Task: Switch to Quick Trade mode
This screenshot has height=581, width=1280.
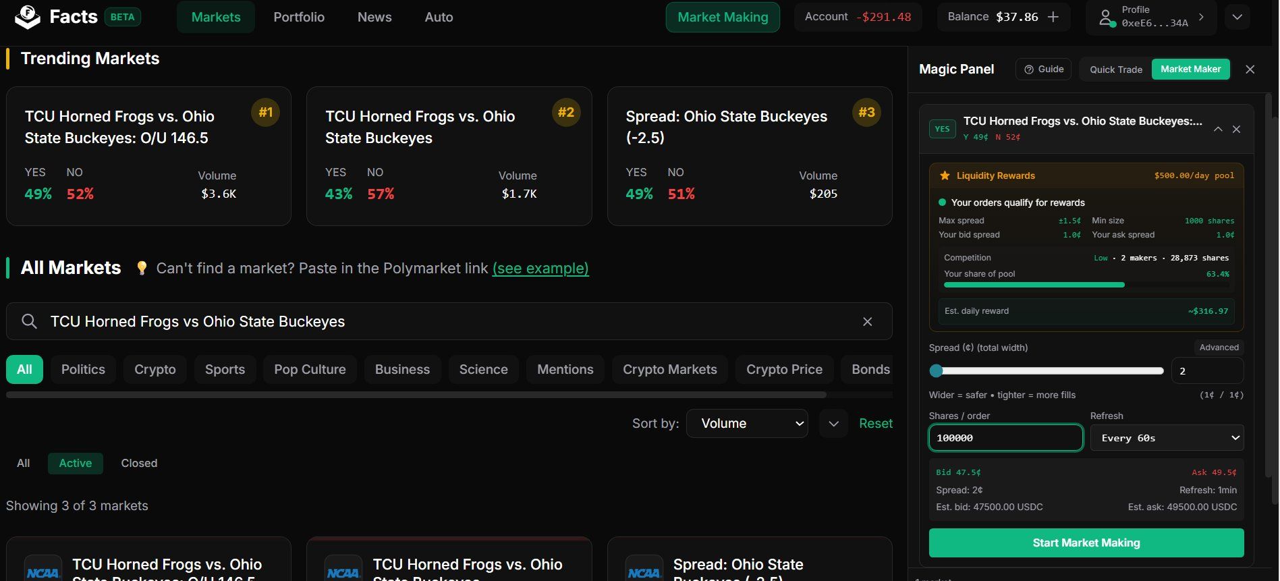Action: (x=1115, y=70)
